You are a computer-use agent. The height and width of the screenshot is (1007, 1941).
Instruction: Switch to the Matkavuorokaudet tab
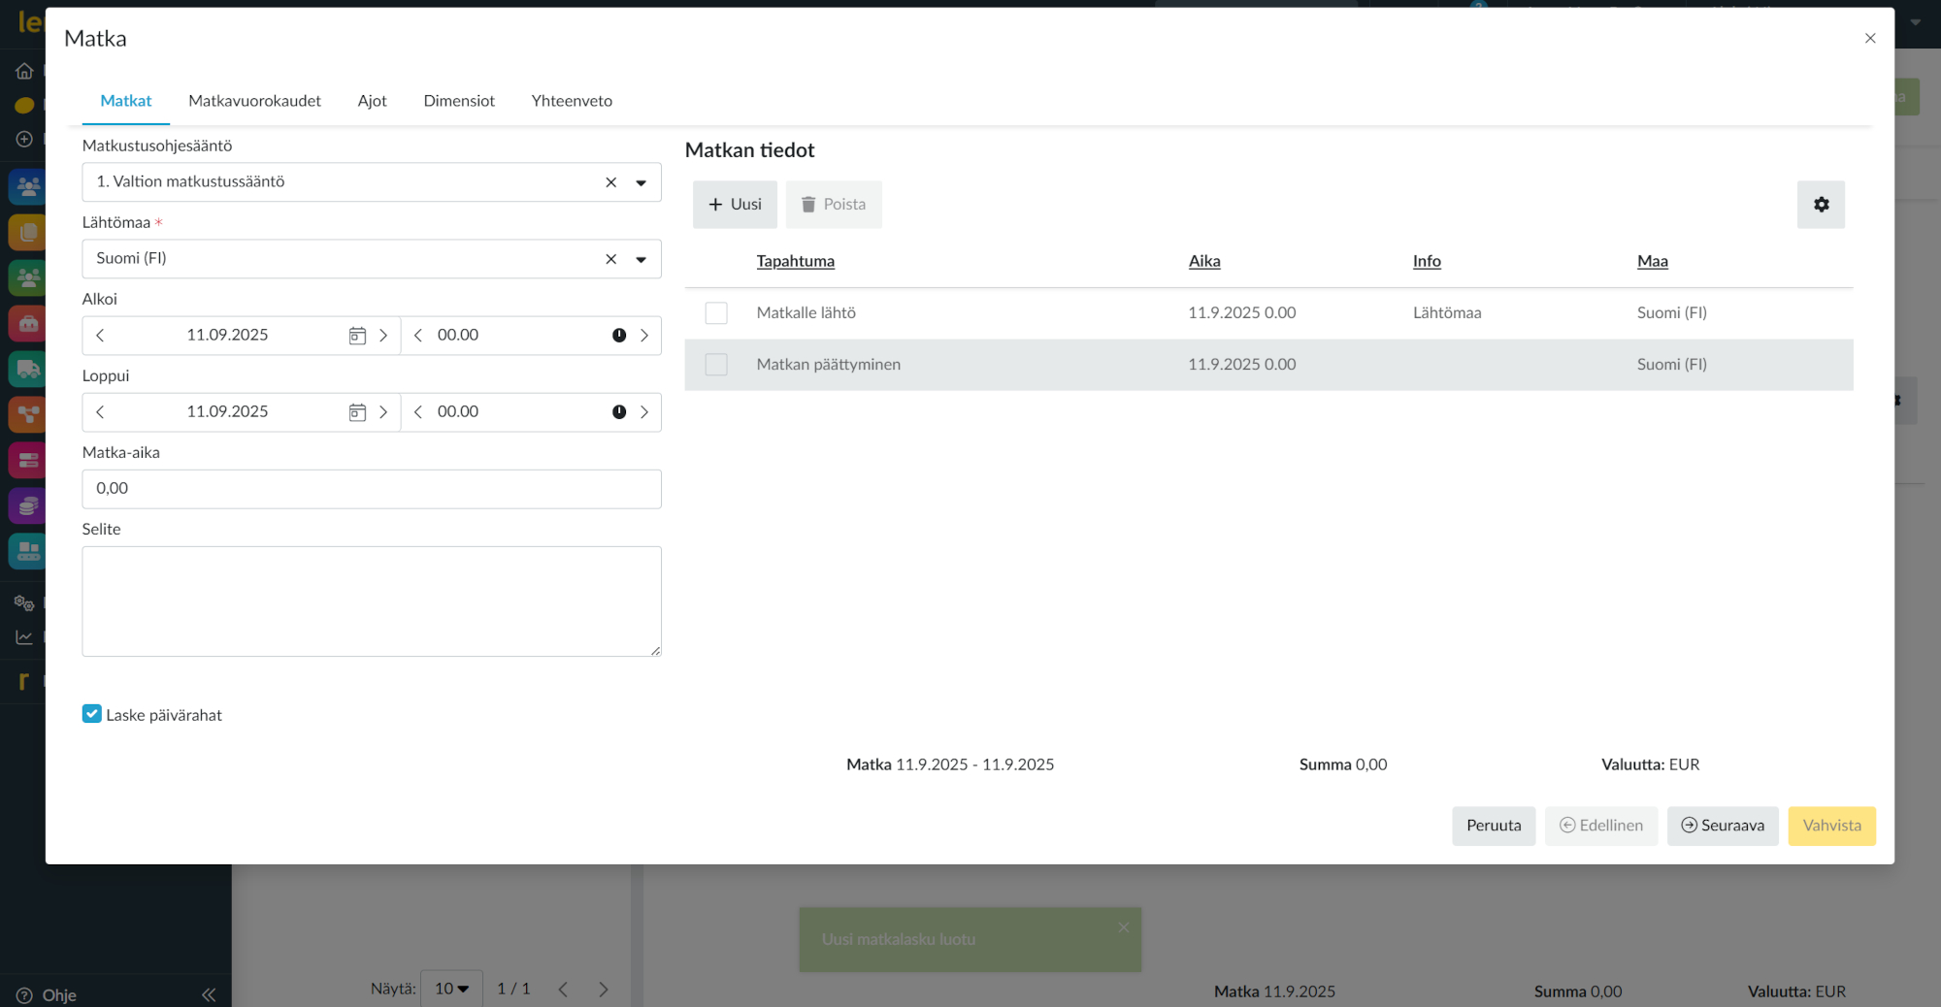(254, 101)
